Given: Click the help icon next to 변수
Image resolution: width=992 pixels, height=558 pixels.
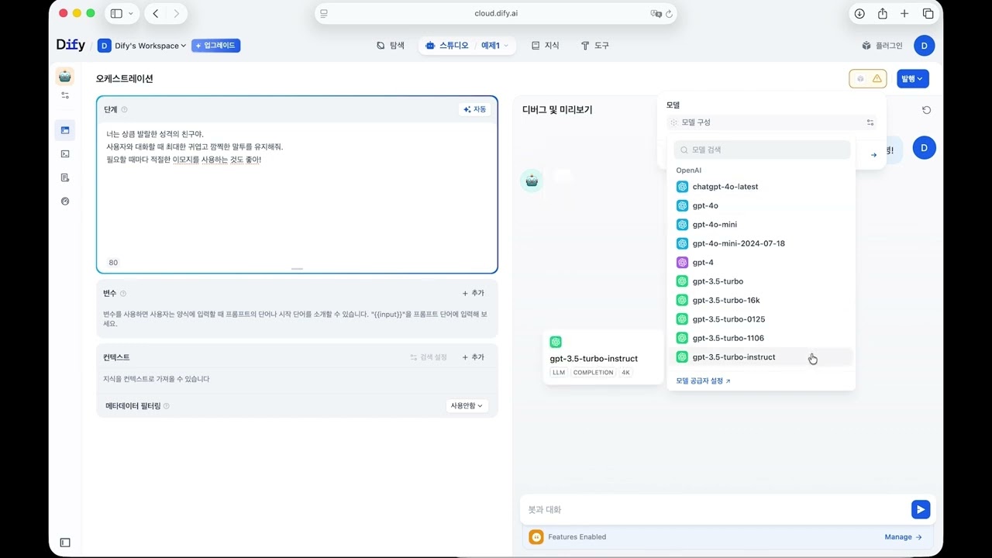Looking at the screenshot, I should click(x=123, y=294).
